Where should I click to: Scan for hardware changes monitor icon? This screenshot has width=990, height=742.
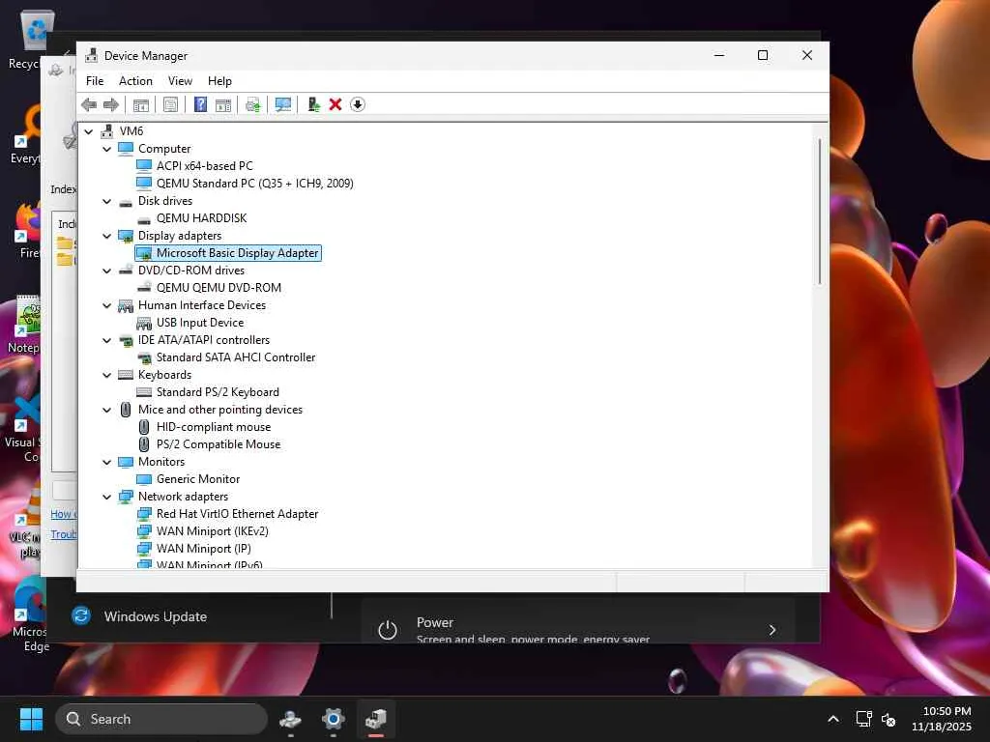pos(283,104)
